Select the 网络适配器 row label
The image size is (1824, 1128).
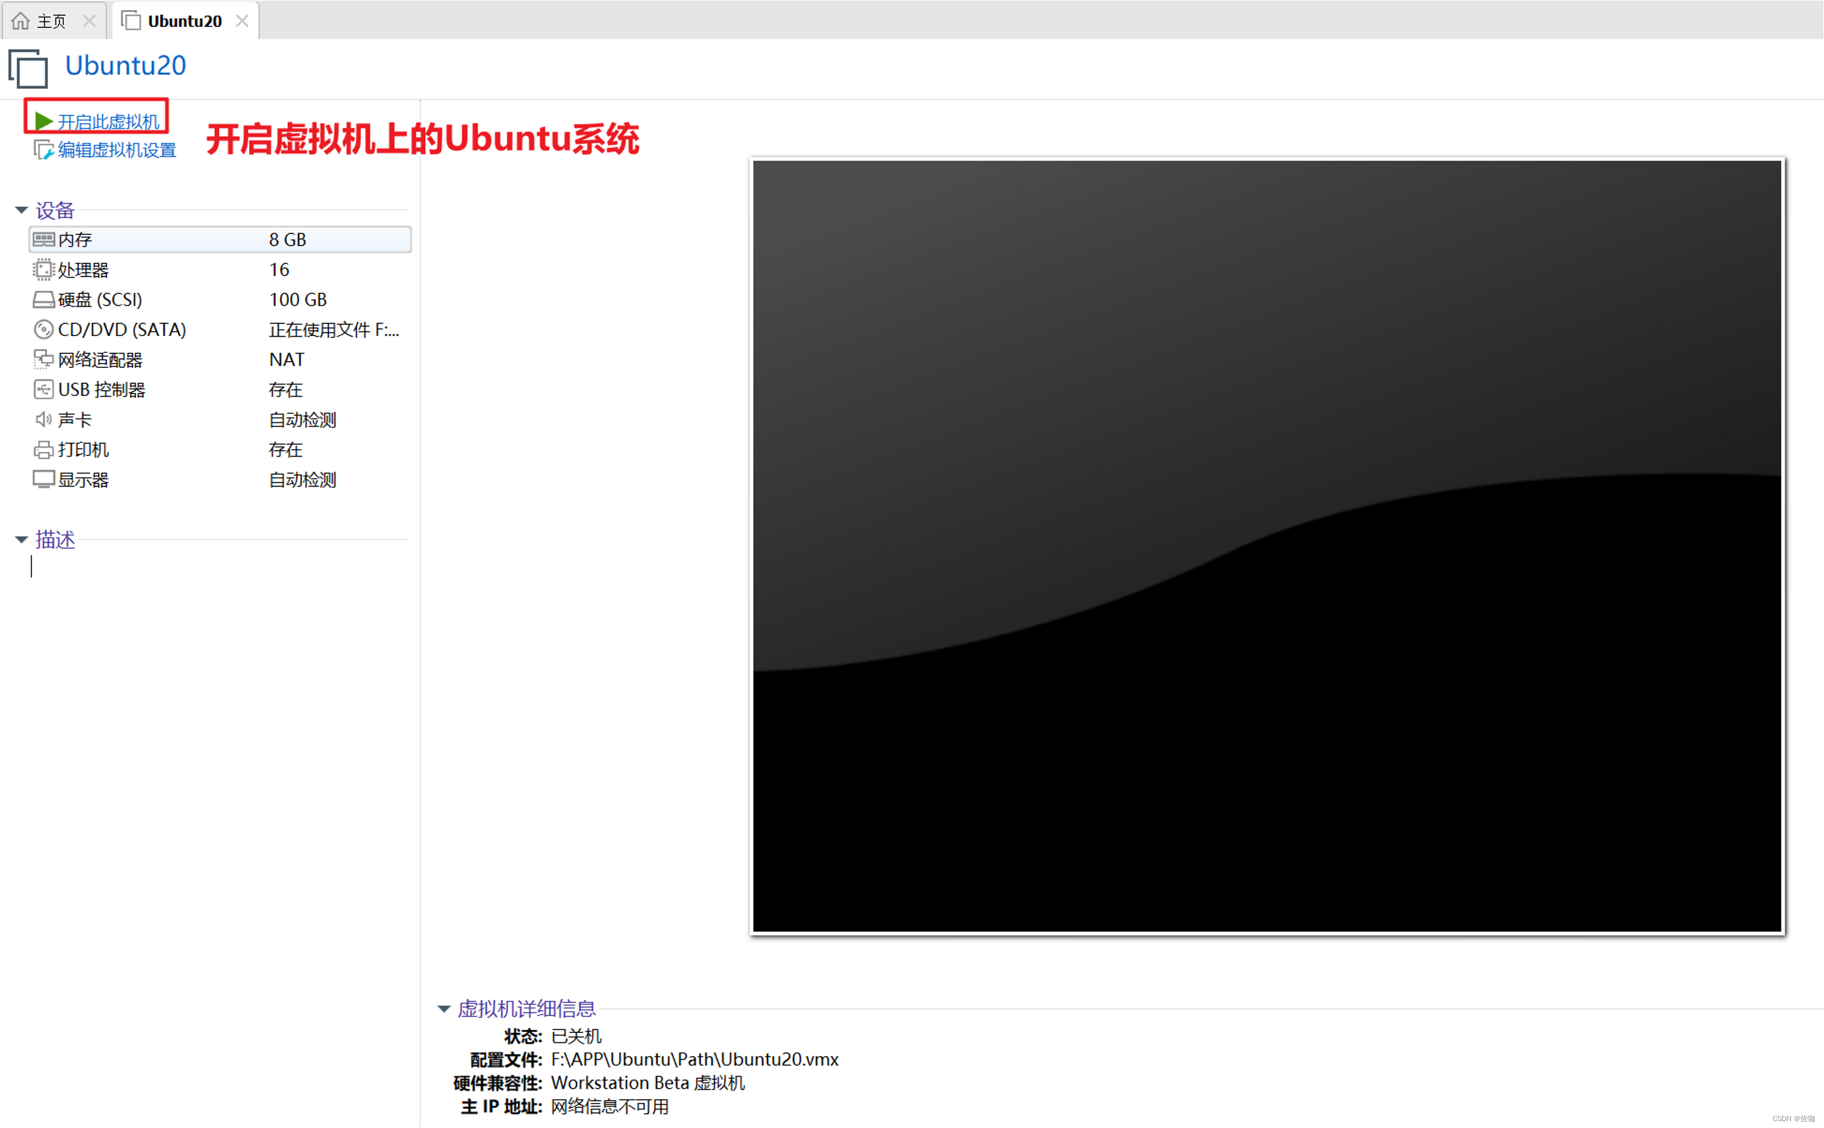pos(101,360)
